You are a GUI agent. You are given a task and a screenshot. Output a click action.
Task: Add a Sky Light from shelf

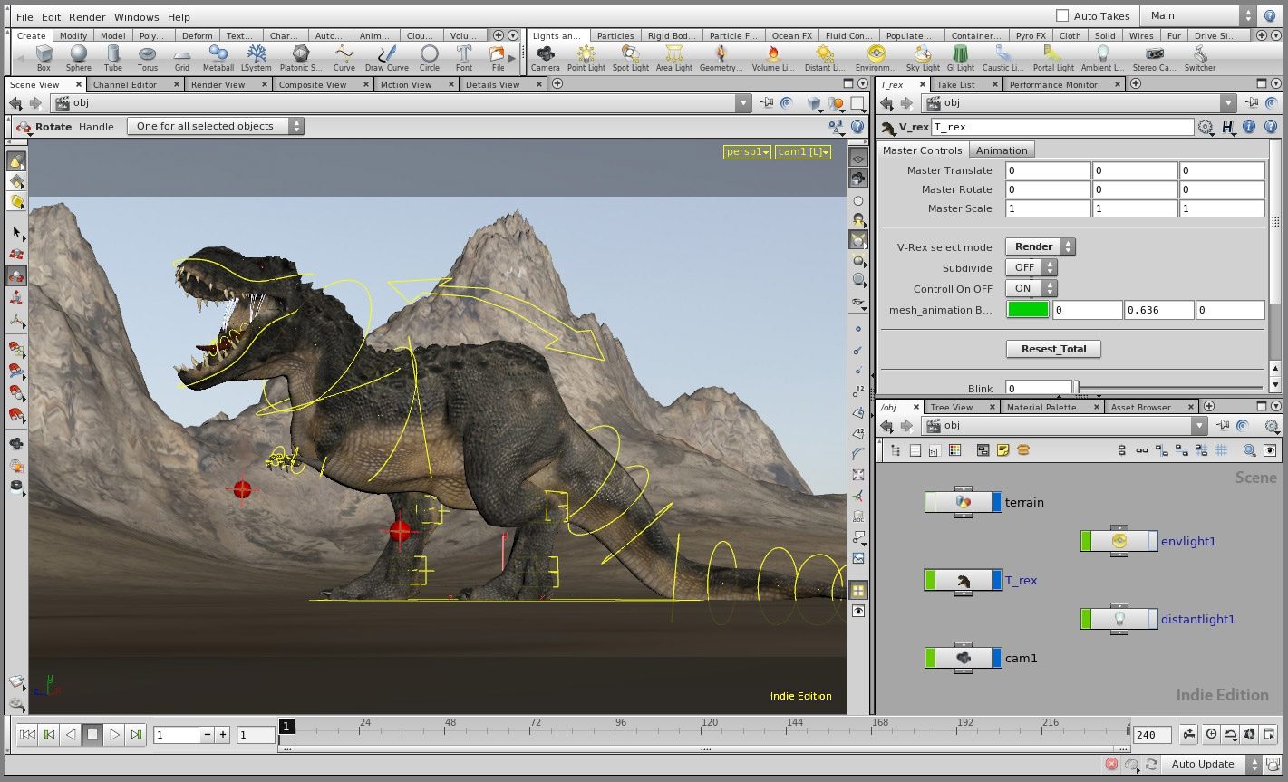click(x=923, y=57)
